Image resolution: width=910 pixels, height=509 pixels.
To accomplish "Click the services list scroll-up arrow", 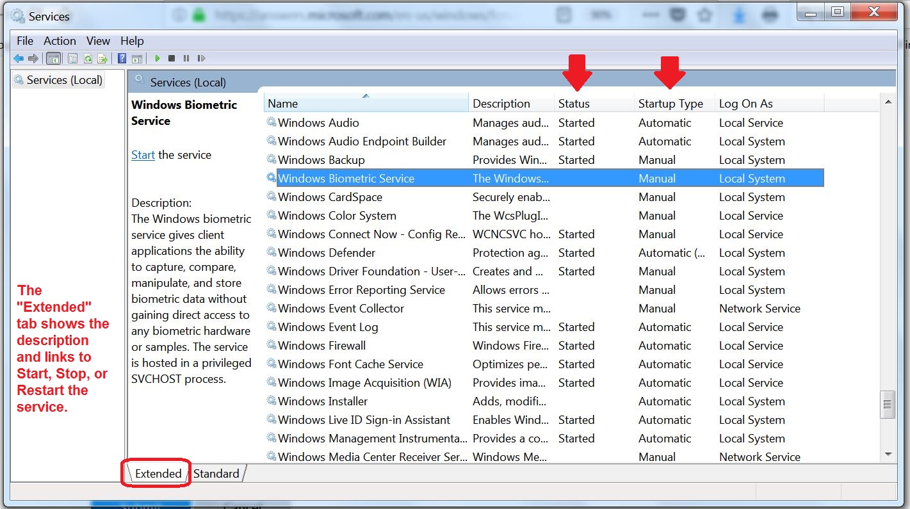I will pos(888,102).
